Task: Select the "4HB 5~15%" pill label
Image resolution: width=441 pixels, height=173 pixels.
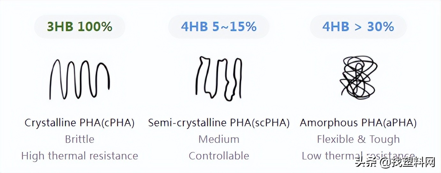Action: (x=219, y=27)
